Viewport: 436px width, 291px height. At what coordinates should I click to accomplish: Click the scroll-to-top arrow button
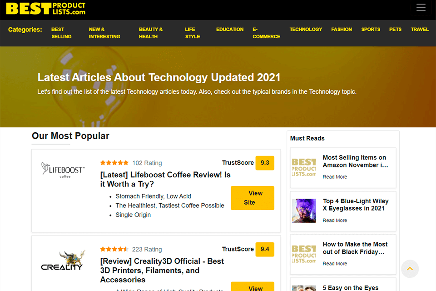click(x=410, y=269)
